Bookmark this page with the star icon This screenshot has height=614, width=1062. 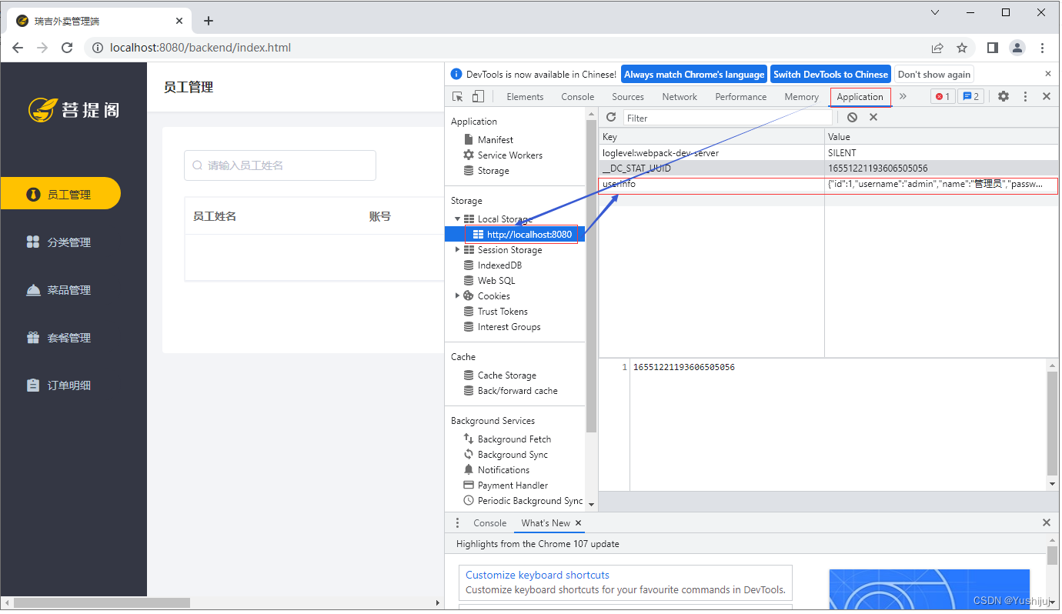(962, 48)
